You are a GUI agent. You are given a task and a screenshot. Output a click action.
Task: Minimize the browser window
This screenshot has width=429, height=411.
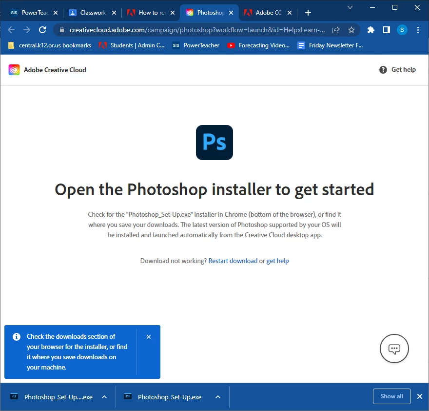pos(372,7)
